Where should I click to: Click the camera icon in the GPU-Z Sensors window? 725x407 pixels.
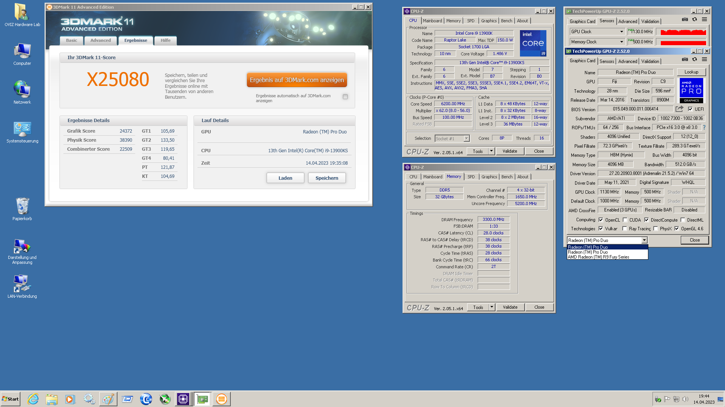(x=685, y=19)
